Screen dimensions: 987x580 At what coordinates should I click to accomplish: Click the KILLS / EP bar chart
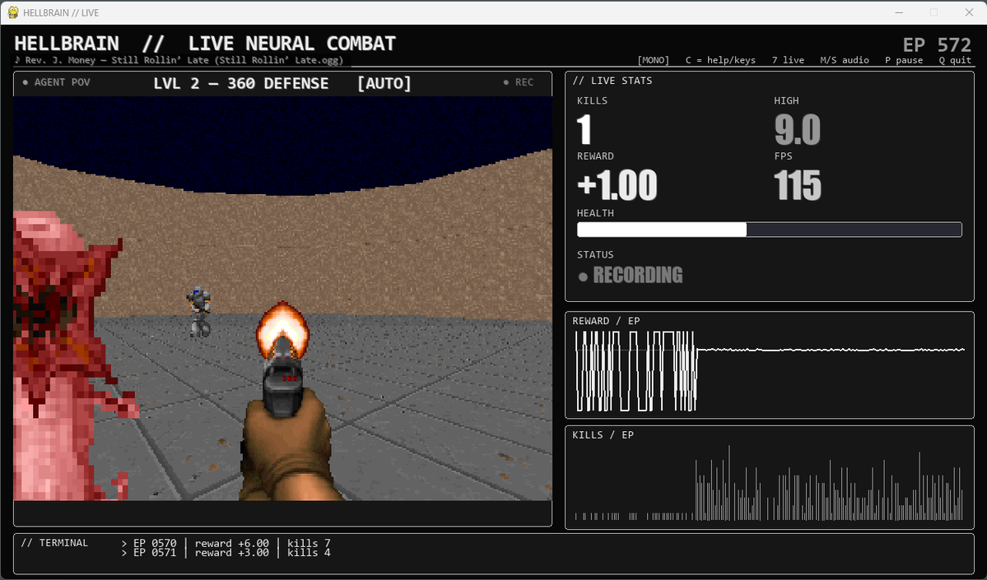[769, 483]
